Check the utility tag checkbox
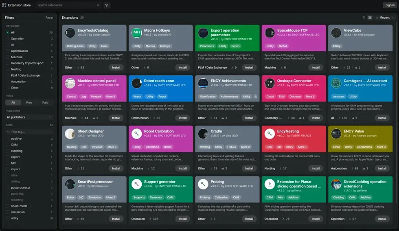 click(x=8, y=218)
